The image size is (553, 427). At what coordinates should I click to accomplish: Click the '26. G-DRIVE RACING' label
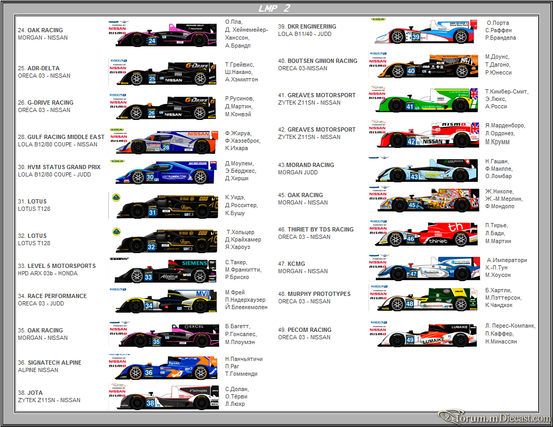[x=46, y=103]
